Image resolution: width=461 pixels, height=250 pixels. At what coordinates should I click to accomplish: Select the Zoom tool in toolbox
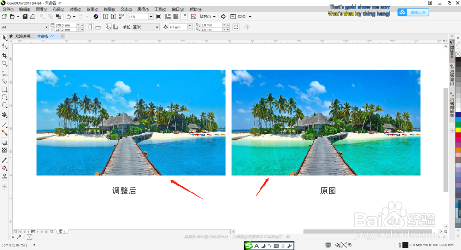coord(5,64)
